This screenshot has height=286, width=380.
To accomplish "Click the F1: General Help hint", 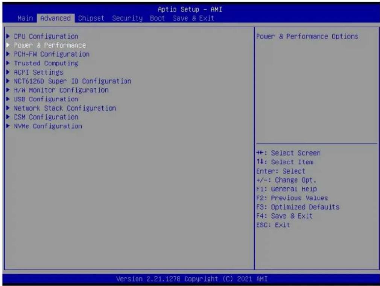I will pyautogui.click(x=286, y=189).
